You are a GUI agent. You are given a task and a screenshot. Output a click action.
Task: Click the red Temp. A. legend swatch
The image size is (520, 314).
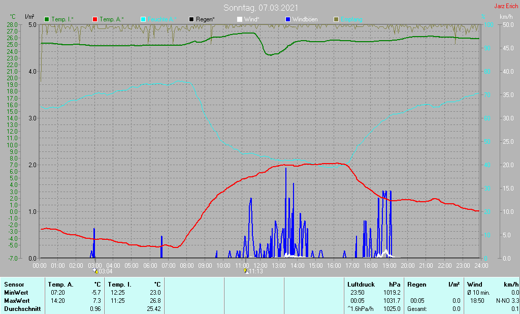[x=95, y=19]
